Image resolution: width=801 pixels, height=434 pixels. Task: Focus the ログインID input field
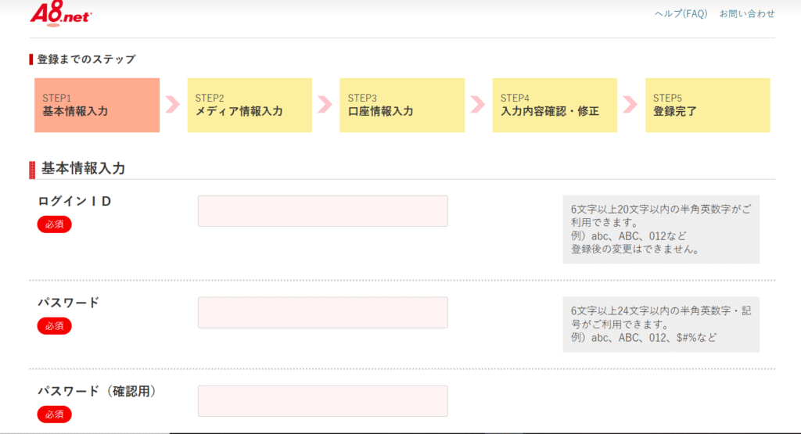point(323,211)
